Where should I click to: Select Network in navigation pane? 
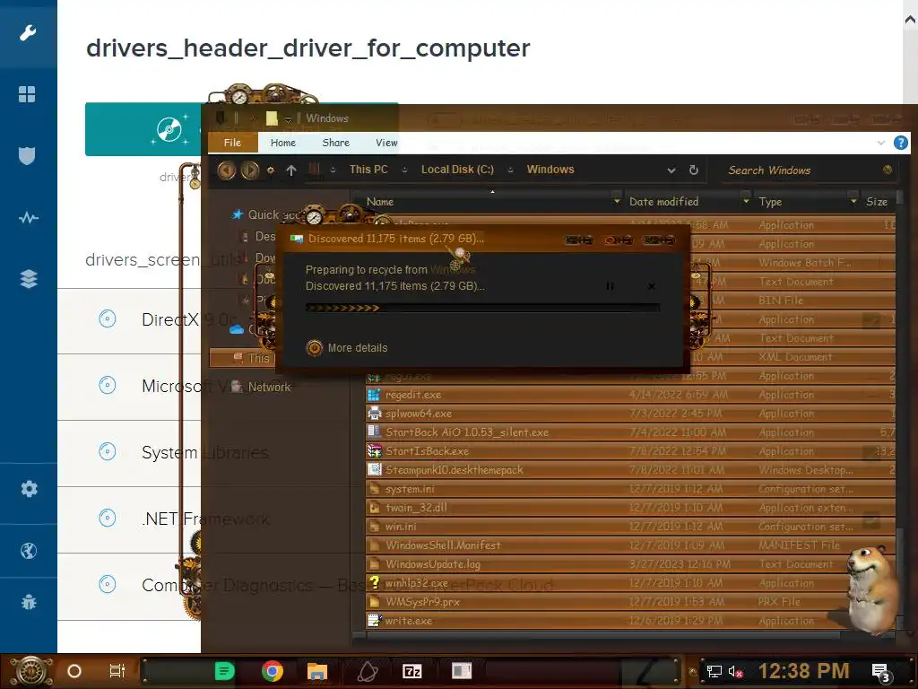pyautogui.click(x=261, y=387)
